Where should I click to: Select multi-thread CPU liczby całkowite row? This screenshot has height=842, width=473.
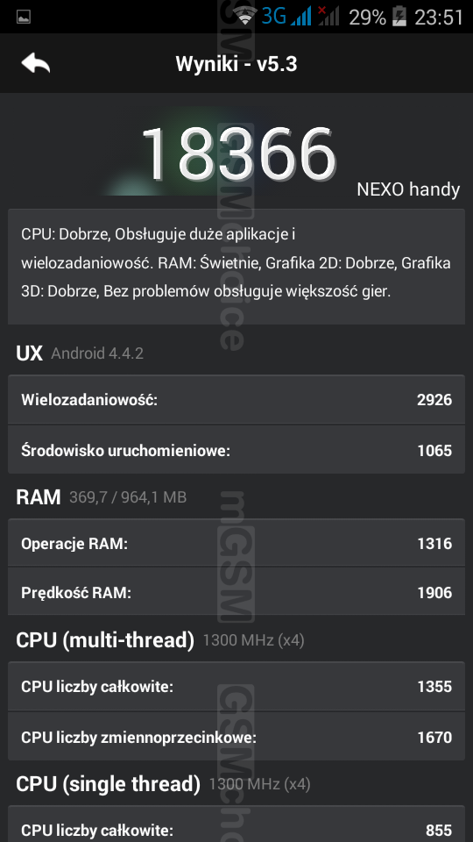[236, 686]
